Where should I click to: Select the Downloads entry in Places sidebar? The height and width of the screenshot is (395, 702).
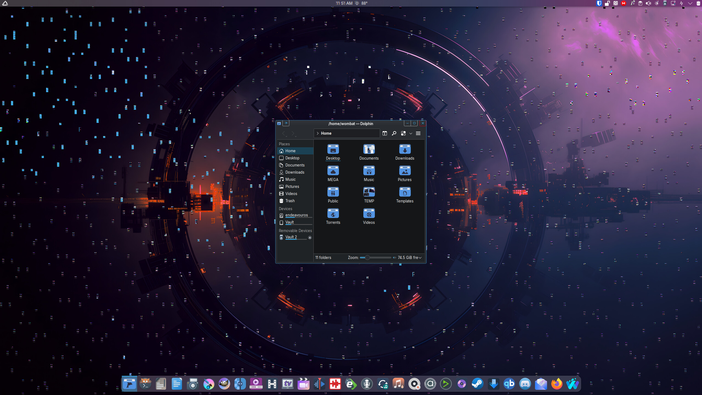click(295, 172)
